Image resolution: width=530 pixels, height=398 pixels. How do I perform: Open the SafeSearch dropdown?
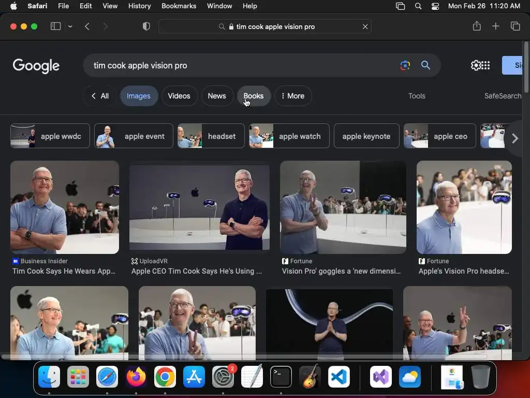503,96
